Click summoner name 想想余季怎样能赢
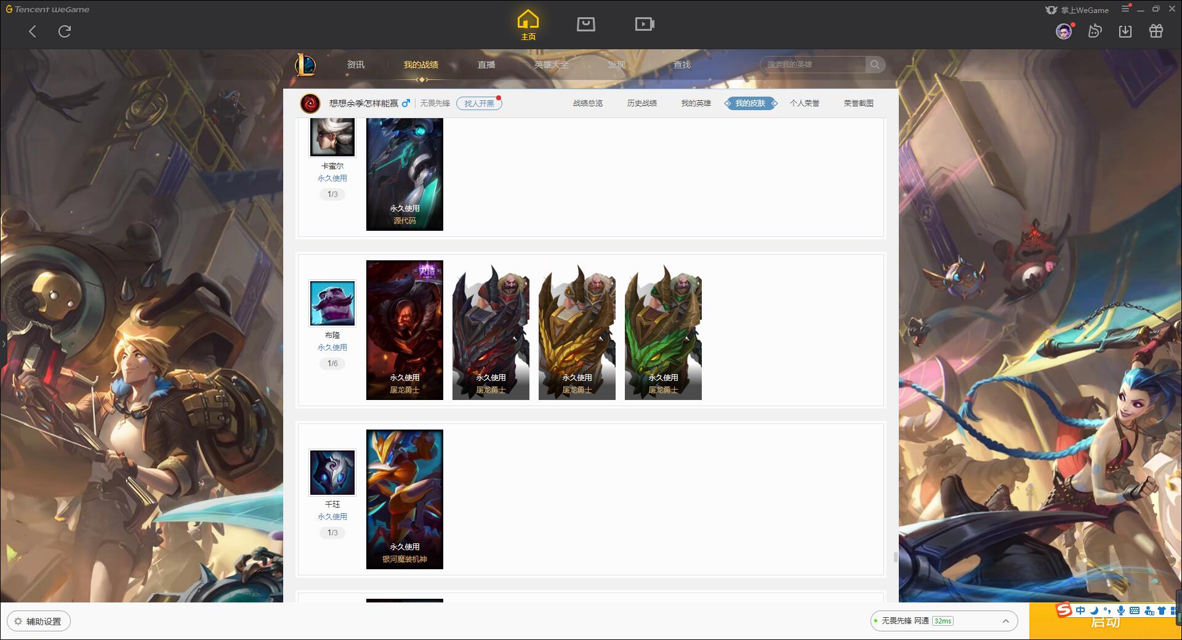This screenshot has height=640, width=1182. pyautogui.click(x=364, y=103)
